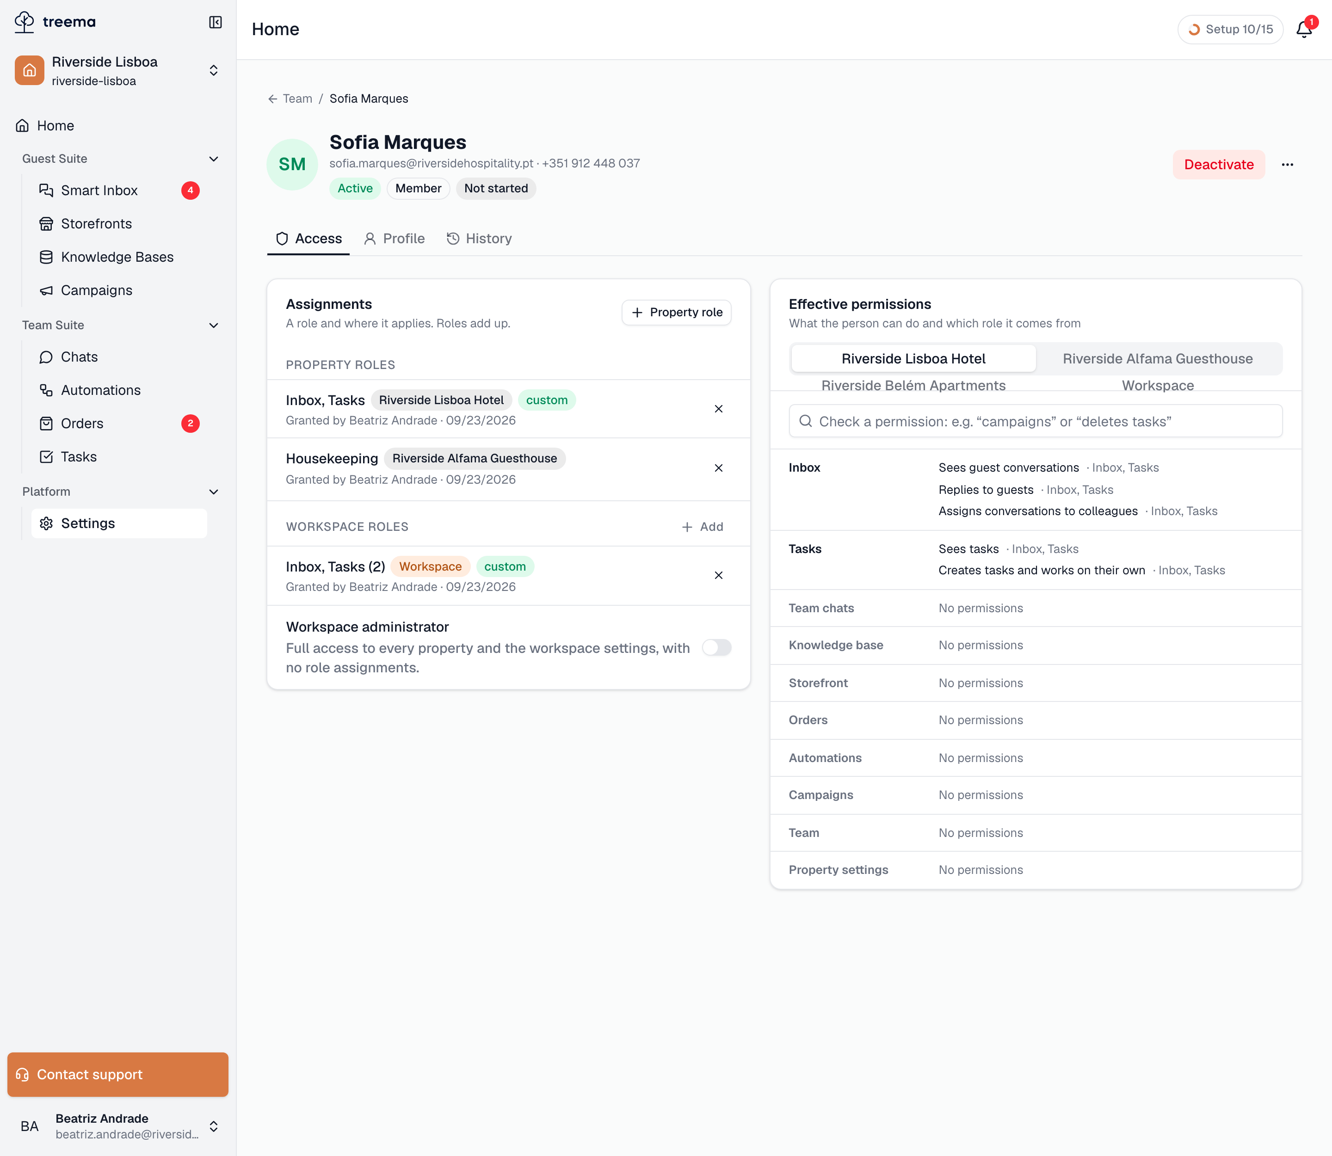Open the Beatriz Andrade account menu

coord(117,1126)
